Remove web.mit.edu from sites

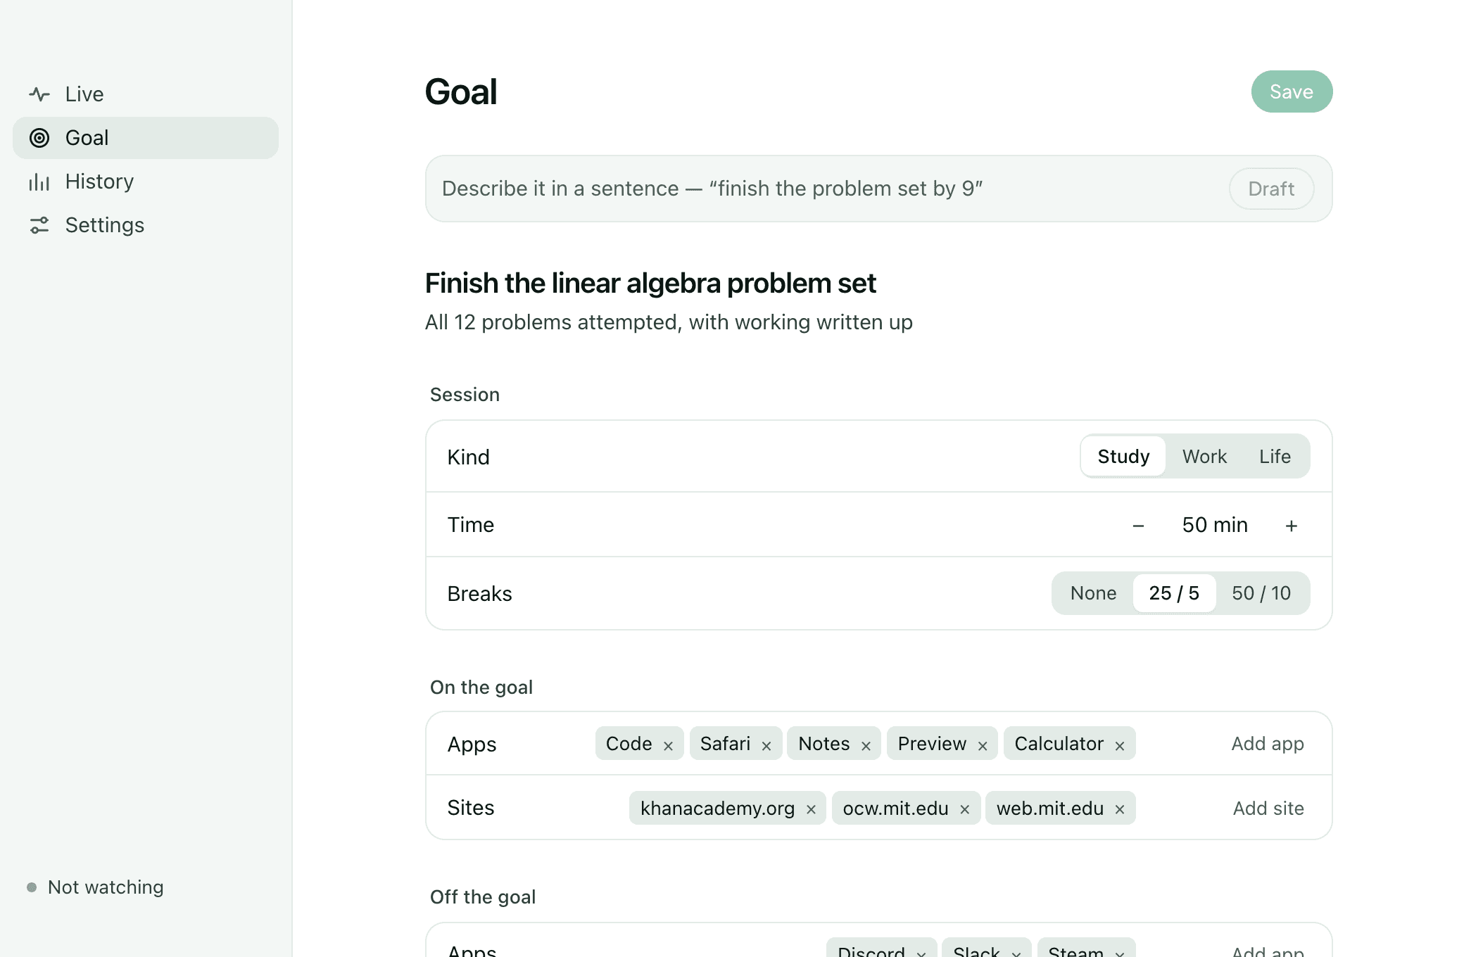click(x=1120, y=809)
